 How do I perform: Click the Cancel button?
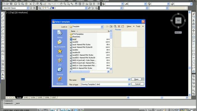click(x=138, y=84)
